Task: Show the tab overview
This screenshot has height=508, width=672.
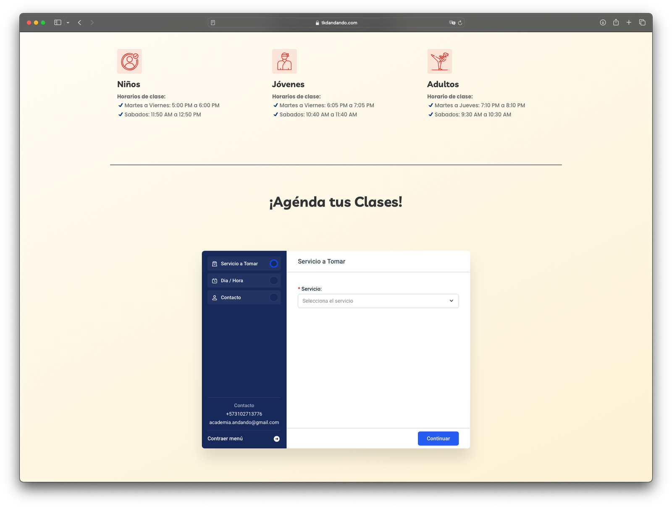Action: point(642,23)
